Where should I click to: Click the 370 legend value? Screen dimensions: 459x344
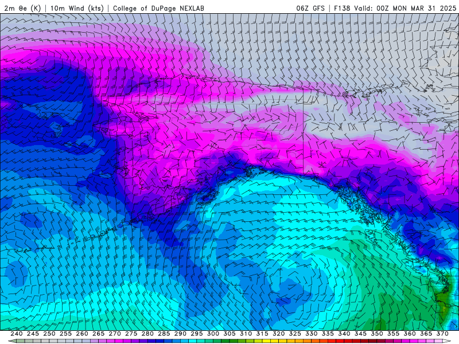click(x=442, y=334)
